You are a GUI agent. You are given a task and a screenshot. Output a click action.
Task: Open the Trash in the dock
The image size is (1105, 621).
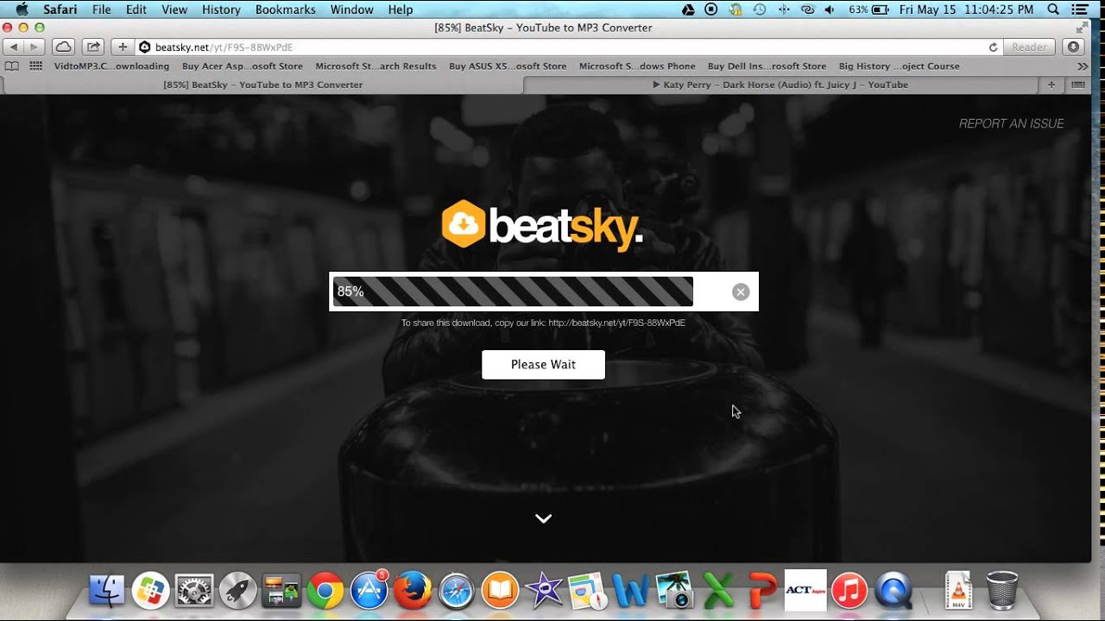[x=1002, y=591]
